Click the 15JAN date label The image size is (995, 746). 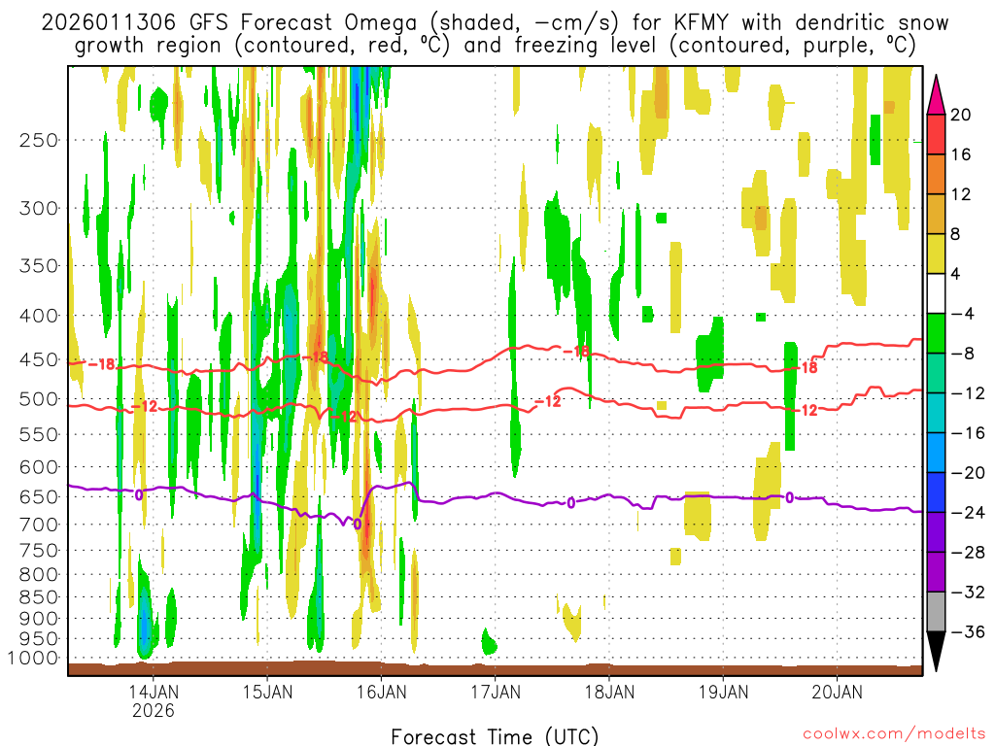pos(268,692)
